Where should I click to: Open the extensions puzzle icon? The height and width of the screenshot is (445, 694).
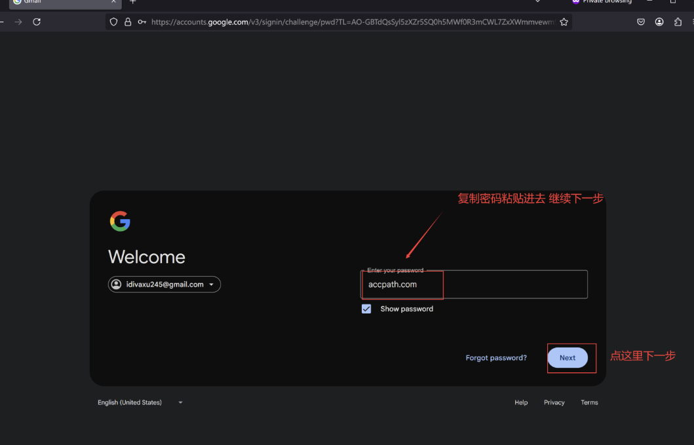click(x=678, y=22)
